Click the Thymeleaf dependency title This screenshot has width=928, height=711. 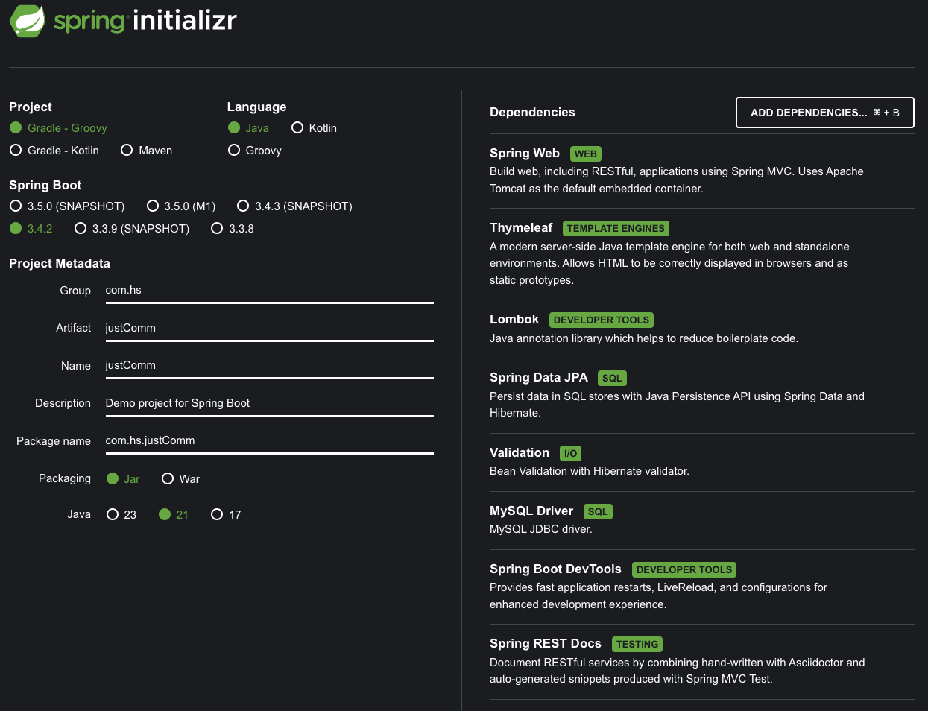pyautogui.click(x=521, y=228)
